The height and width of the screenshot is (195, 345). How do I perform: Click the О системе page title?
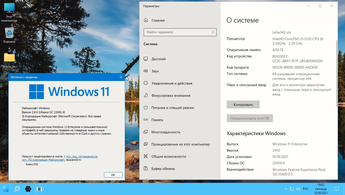(243, 20)
